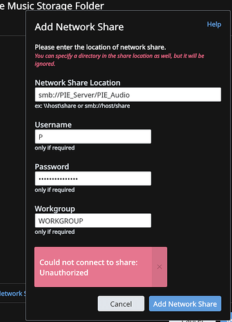Viewport: 232px width, 322px height.
Task: Click the Password label
Action: [52, 167]
